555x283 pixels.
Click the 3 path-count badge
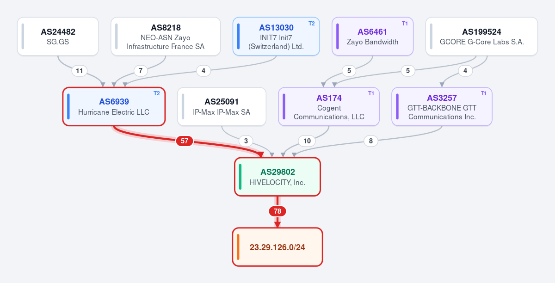[246, 141]
